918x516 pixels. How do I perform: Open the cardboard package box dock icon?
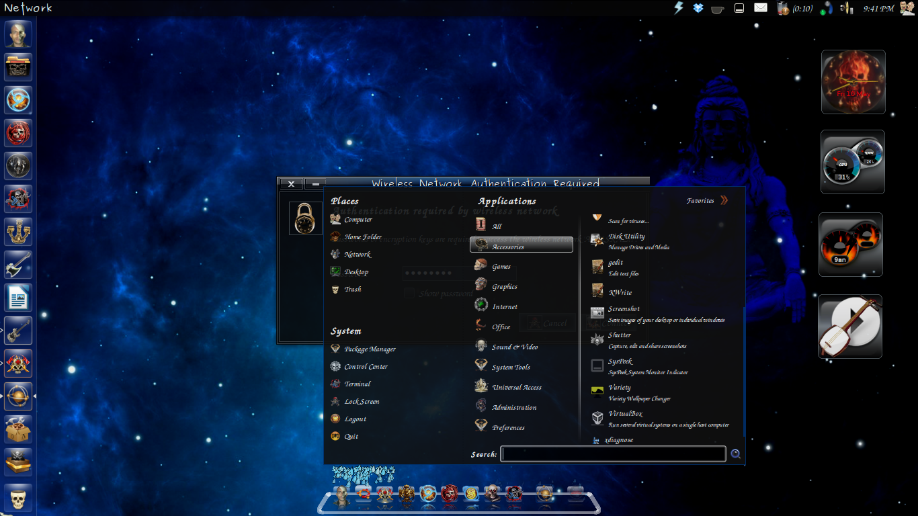(18, 429)
